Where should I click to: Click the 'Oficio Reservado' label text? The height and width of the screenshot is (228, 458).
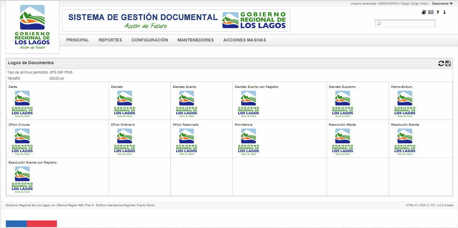(x=186, y=125)
